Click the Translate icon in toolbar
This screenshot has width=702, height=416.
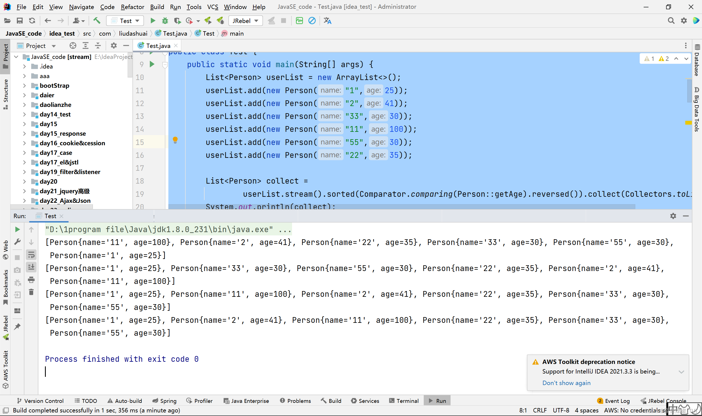pos(327,21)
